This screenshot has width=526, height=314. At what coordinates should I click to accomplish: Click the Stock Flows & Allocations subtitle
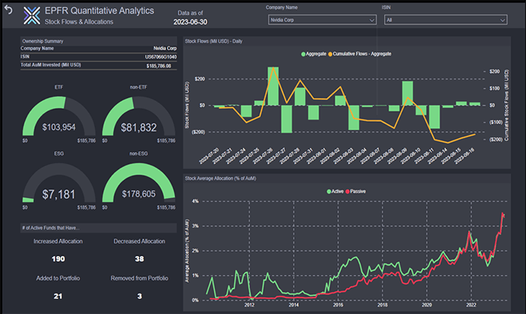pyautogui.click(x=79, y=22)
